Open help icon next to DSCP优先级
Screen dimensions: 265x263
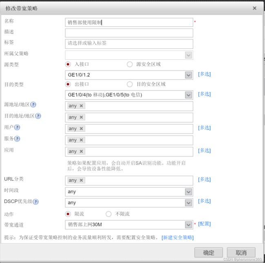(x=35, y=202)
